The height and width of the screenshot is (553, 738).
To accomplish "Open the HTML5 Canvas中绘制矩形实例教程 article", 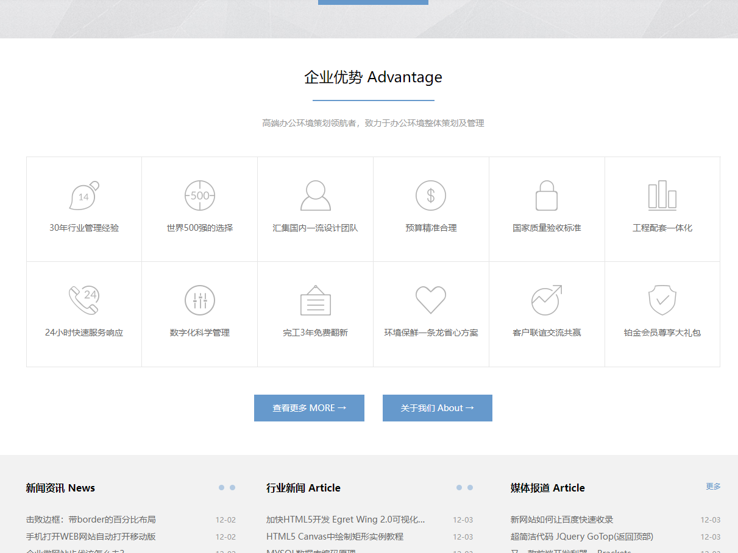I will [335, 537].
